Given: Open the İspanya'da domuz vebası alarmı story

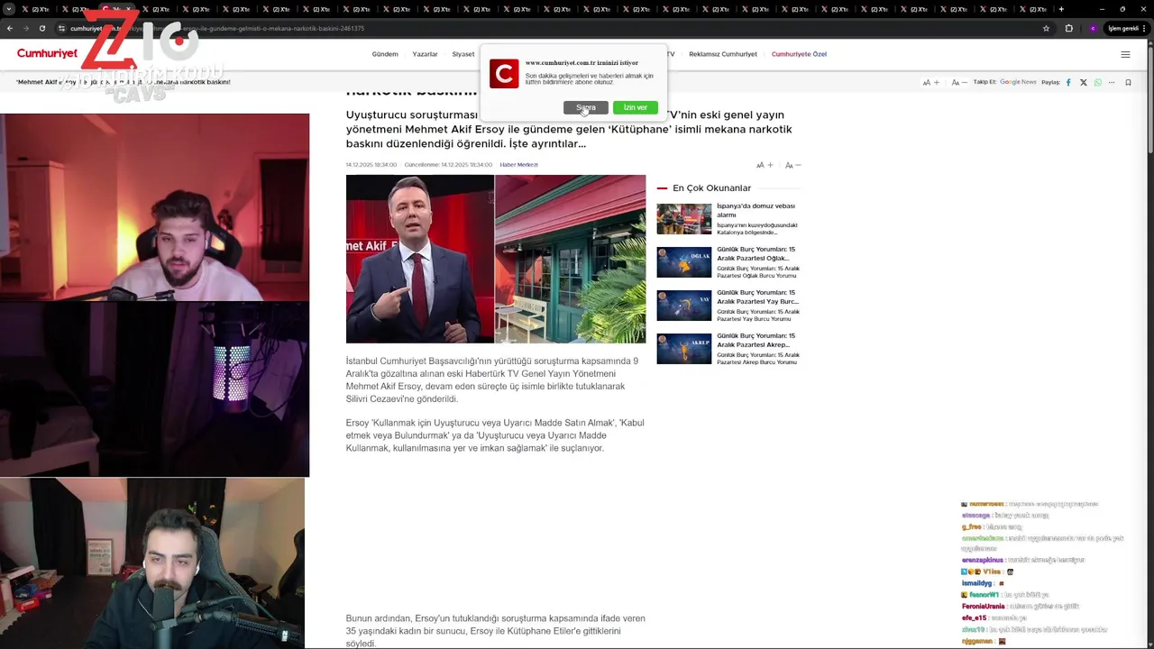Looking at the screenshot, I should point(756,210).
